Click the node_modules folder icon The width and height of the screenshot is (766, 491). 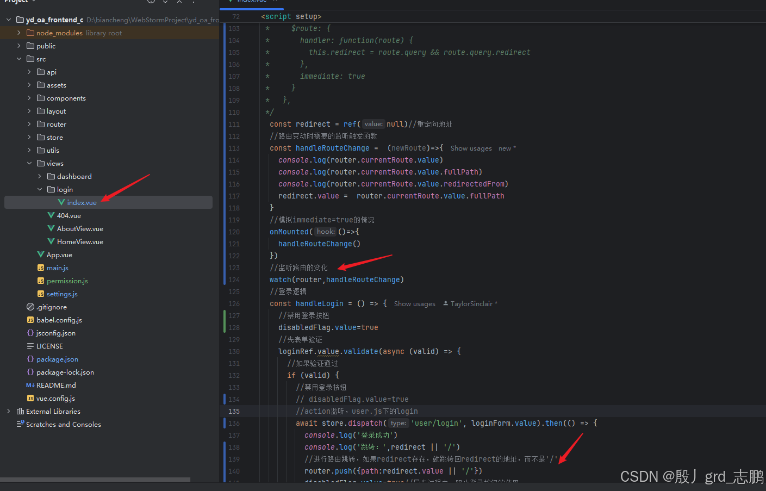30,33
